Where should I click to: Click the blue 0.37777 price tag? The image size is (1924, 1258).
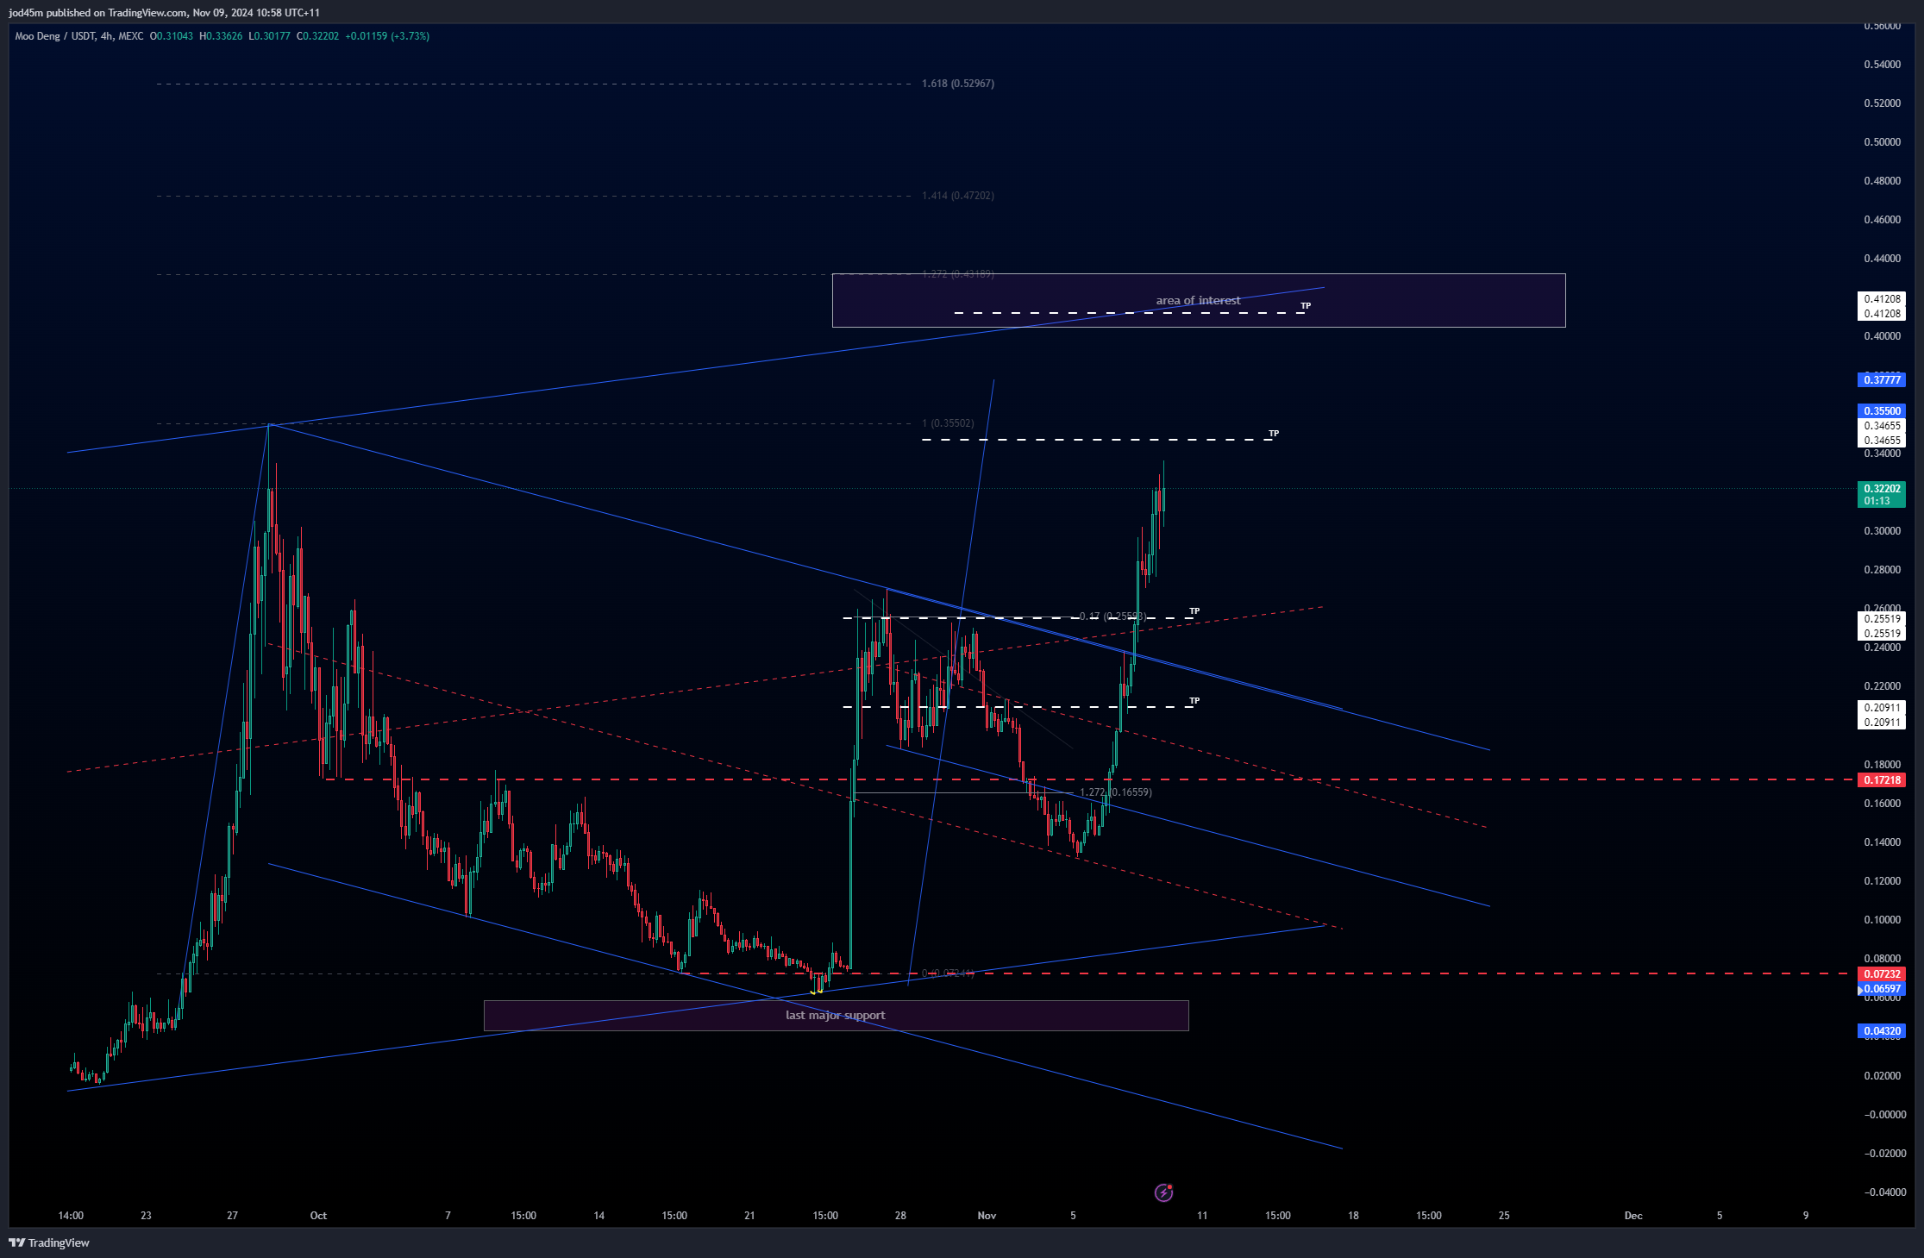(x=1881, y=379)
